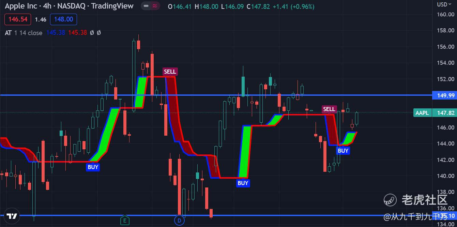457x227 pixels.
Task: Click the Apple Inc symbol title
Action: pos(69,6)
